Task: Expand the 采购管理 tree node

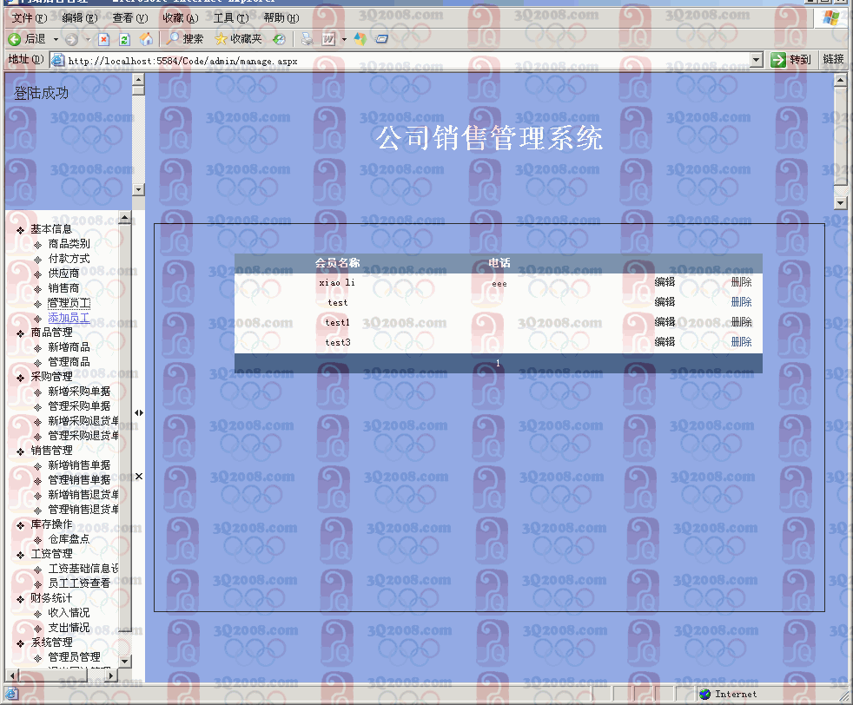Action: point(21,378)
